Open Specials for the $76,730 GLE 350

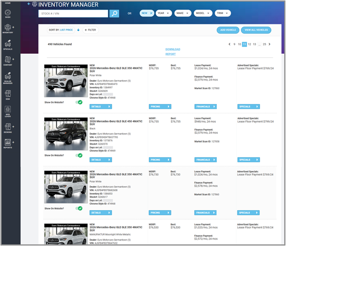[x=248, y=213]
